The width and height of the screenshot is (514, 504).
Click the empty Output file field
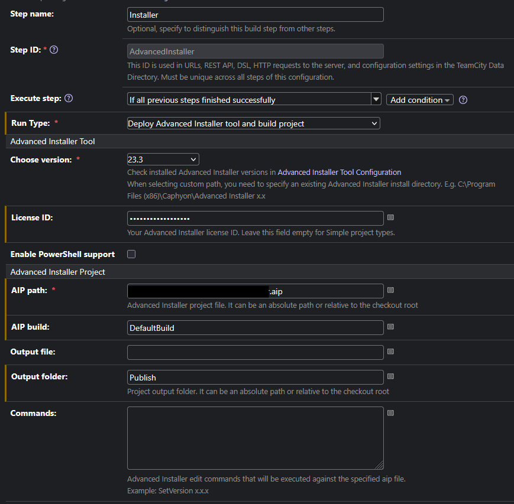256,353
